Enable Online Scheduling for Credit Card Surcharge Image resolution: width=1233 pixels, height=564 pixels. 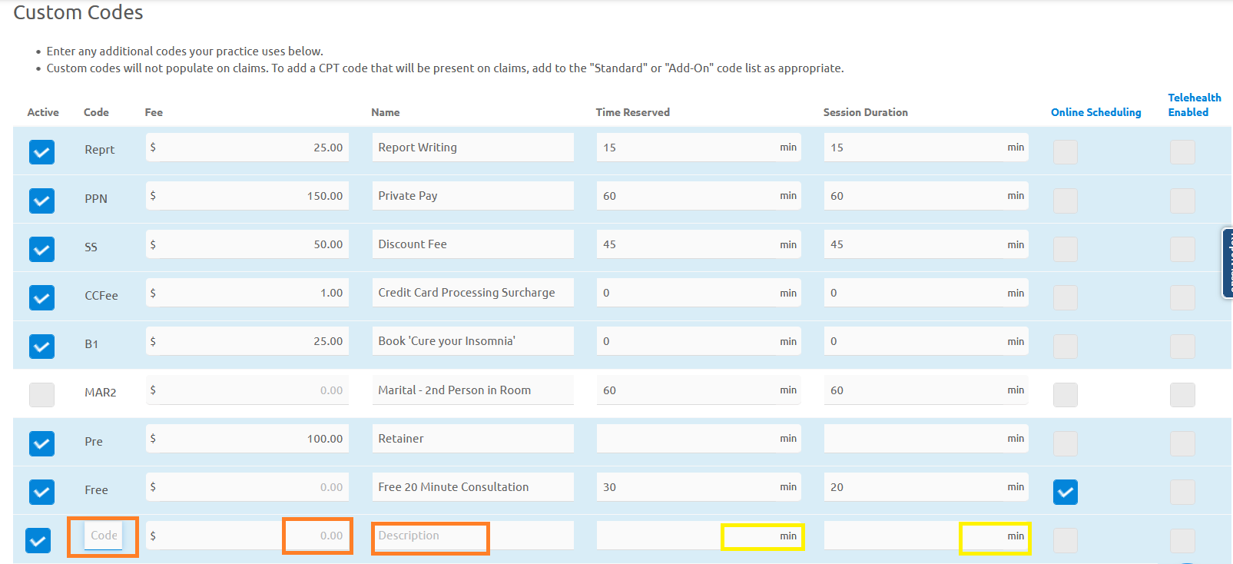[1065, 297]
